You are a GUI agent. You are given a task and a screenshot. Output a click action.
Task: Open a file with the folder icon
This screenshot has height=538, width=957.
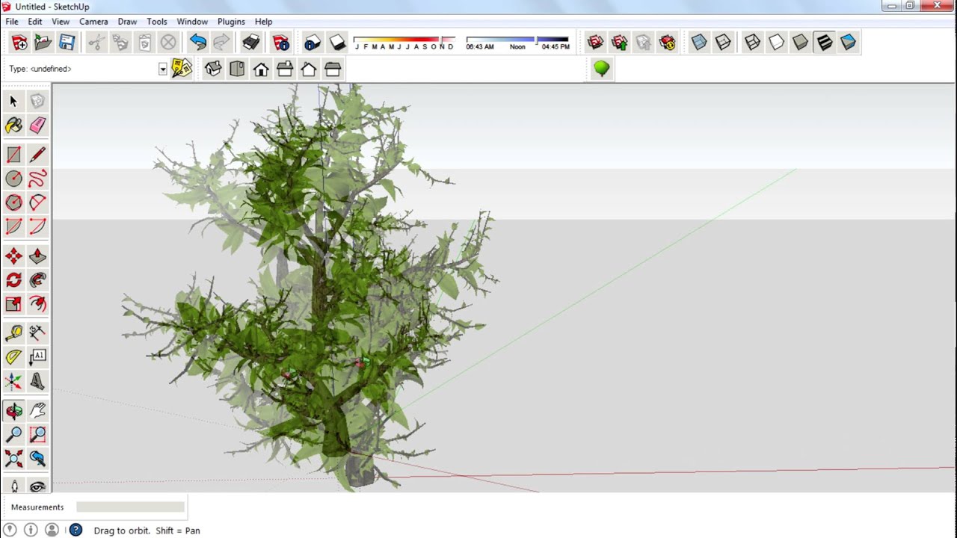(x=43, y=43)
